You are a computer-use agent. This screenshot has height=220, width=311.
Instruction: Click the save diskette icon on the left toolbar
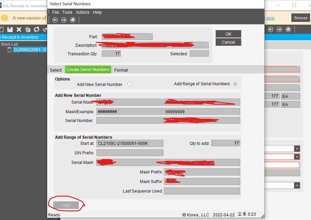tap(10, 29)
